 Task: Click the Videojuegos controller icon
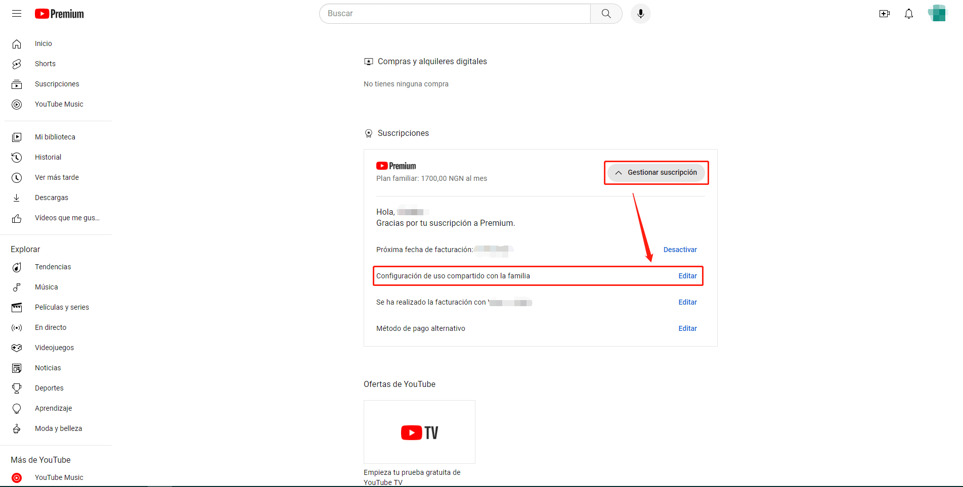(x=17, y=348)
